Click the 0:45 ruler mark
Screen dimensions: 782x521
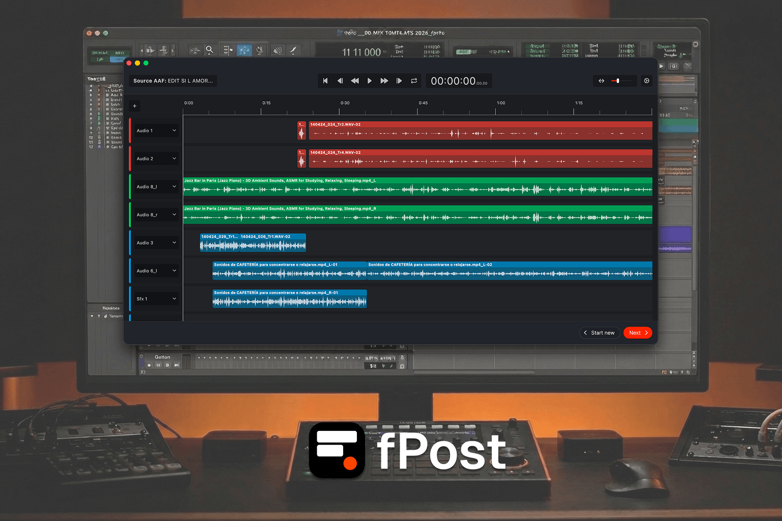pos(423,103)
